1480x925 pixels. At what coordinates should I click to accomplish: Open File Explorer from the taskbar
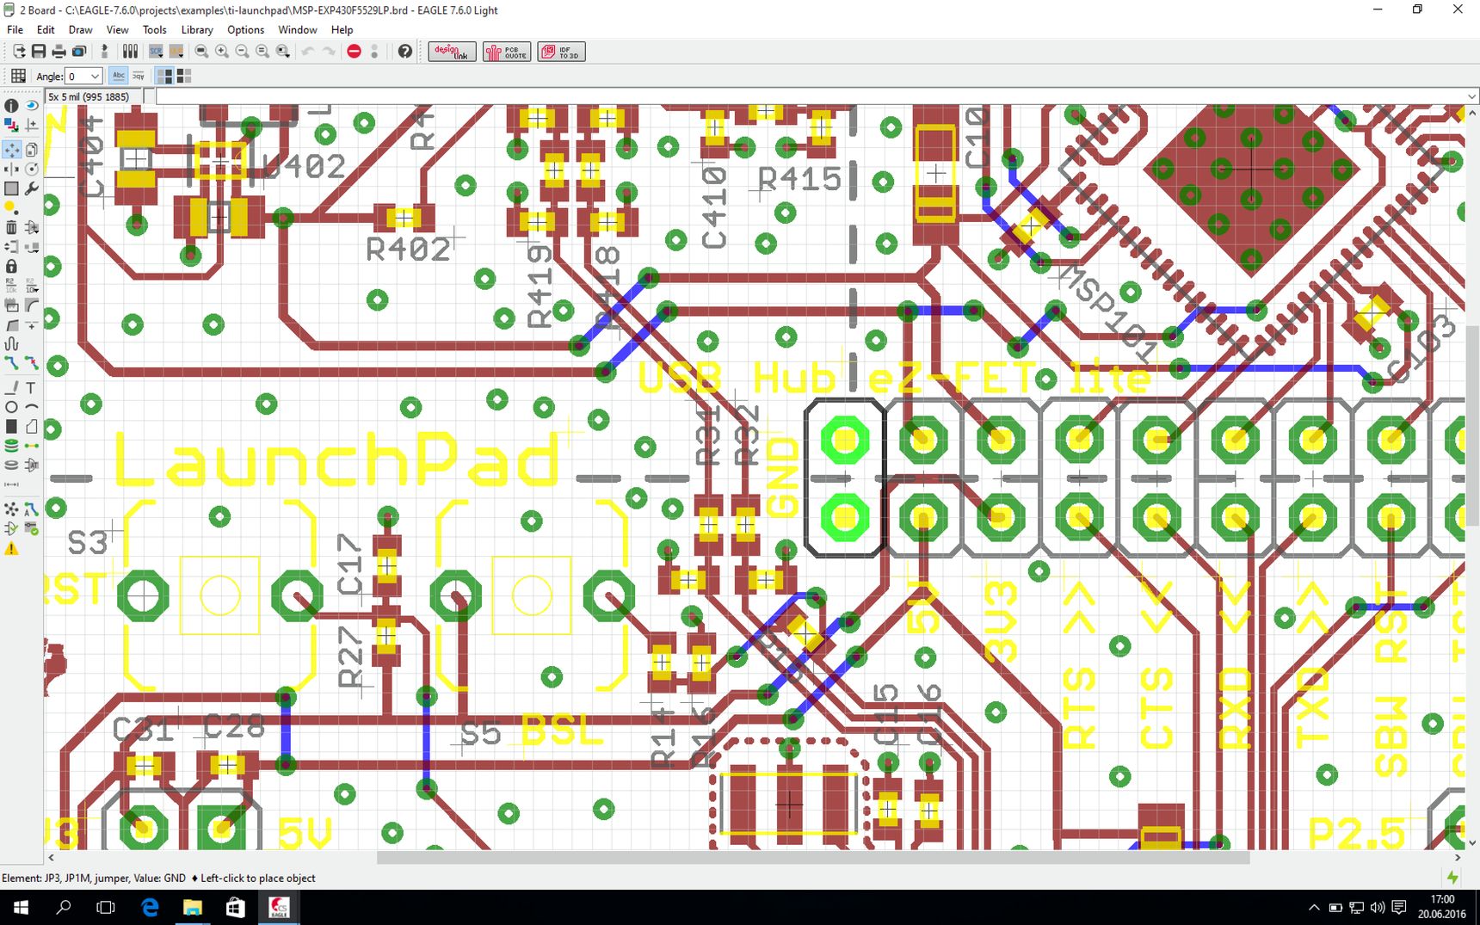click(x=192, y=907)
